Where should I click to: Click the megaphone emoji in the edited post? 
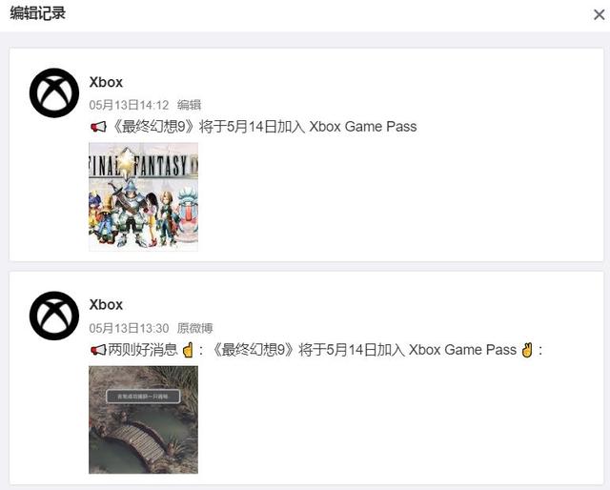tap(98, 127)
